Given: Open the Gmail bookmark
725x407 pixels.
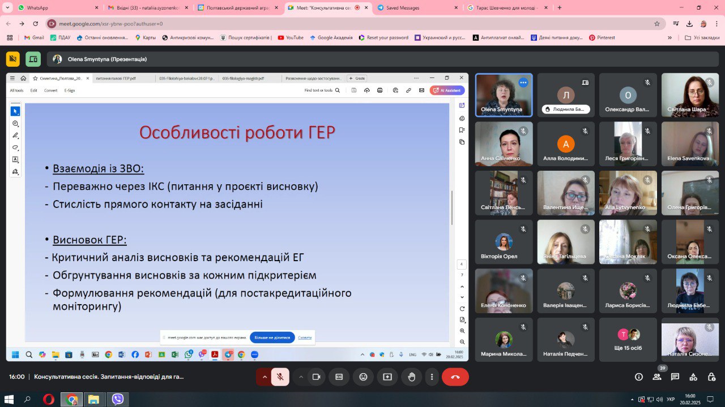Looking at the screenshot, I should 34,38.
